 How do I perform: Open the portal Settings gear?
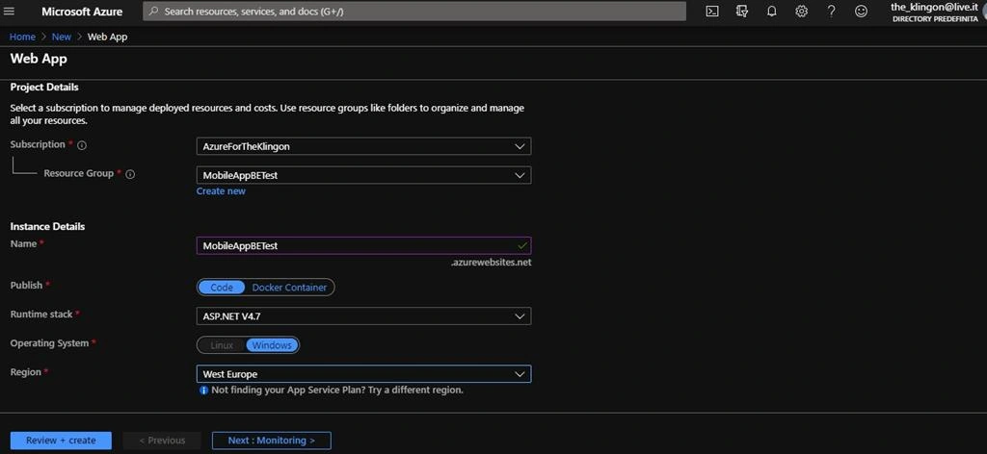[801, 12]
